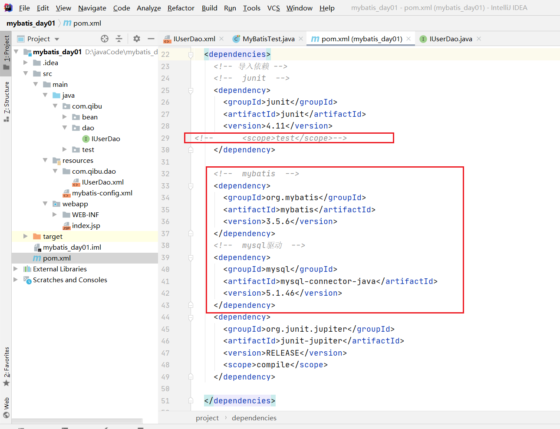
Task: Open the Favorites tool window side tab
Action: click(6, 366)
